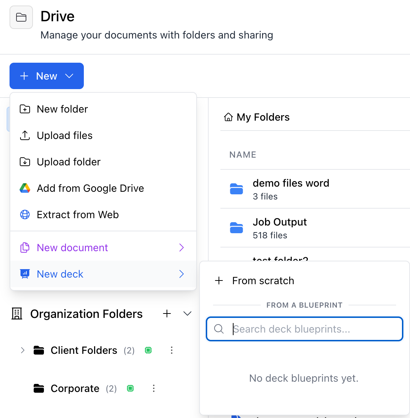Choose Add from Google Drive
Viewport: 410px width, 418px height.
pyautogui.click(x=103, y=188)
